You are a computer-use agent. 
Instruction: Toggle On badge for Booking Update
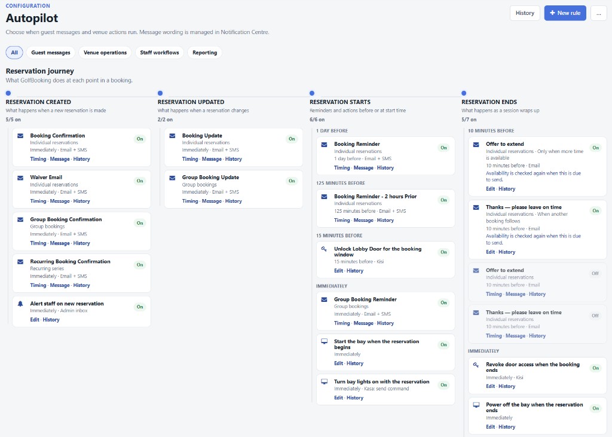292,139
